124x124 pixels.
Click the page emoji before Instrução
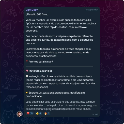tap(27, 76)
